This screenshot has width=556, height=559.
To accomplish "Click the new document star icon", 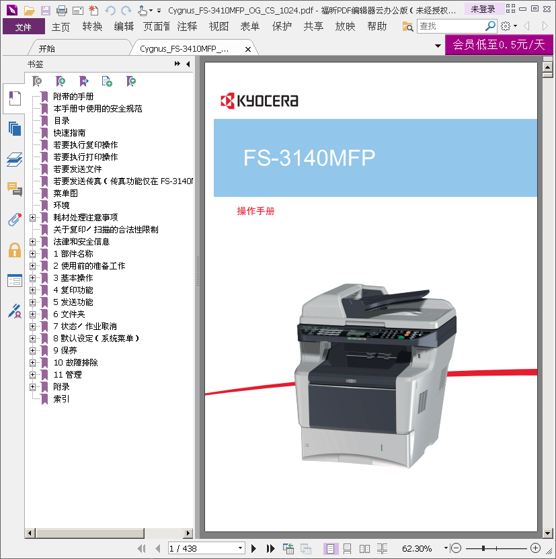I will coord(93,10).
